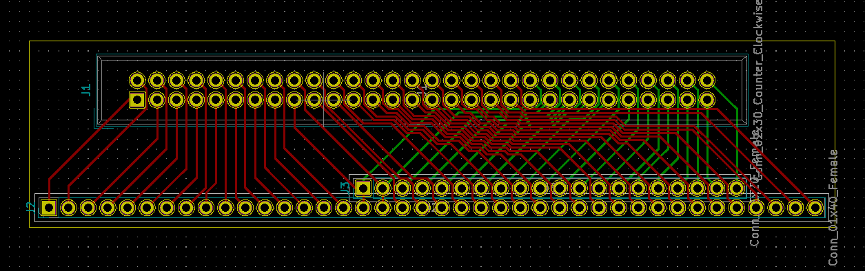Viewport: 865px width, 271px height.
Task: Click the round pad directly above J1 pin 1
Action: [137, 80]
